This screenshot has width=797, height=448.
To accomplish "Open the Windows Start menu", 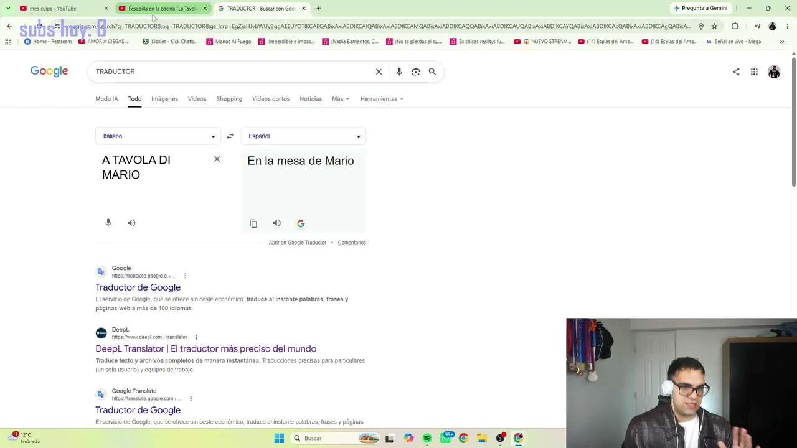I will (279, 438).
